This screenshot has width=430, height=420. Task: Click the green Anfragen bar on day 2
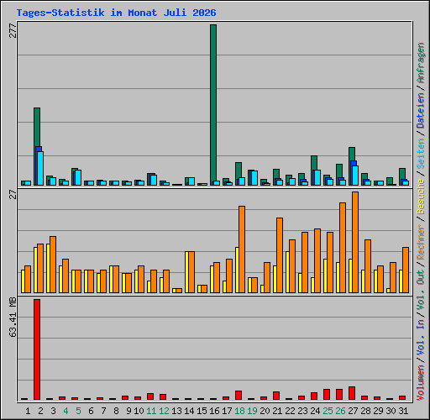pyautogui.click(x=37, y=146)
